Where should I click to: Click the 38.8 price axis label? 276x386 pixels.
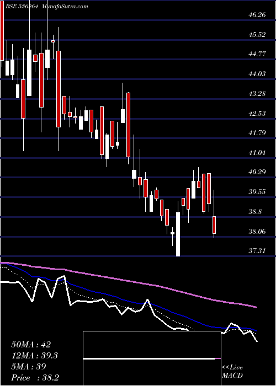pos(255,211)
